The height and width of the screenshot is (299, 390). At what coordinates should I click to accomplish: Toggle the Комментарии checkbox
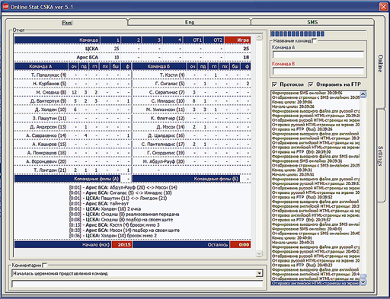[44, 265]
